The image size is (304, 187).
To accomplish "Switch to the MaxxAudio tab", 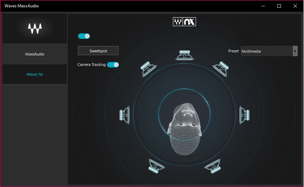I will (x=35, y=54).
